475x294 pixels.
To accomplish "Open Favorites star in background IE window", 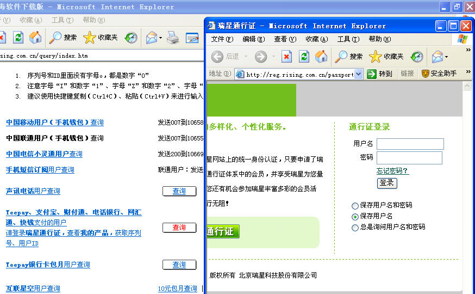I will pyautogui.click(x=89, y=38).
